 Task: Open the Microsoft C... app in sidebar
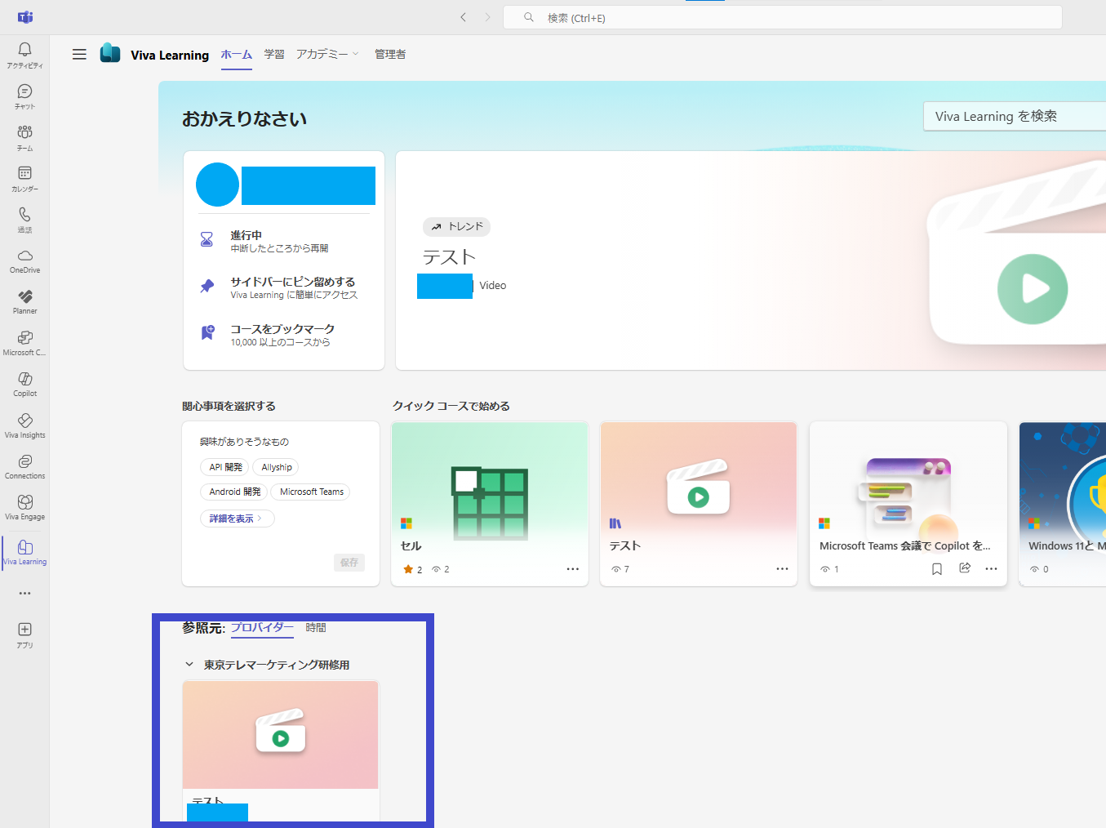coord(24,342)
